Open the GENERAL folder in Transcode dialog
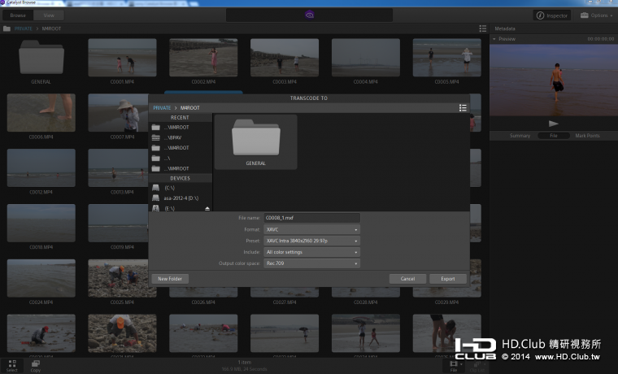The height and width of the screenshot is (374, 618). (x=255, y=142)
